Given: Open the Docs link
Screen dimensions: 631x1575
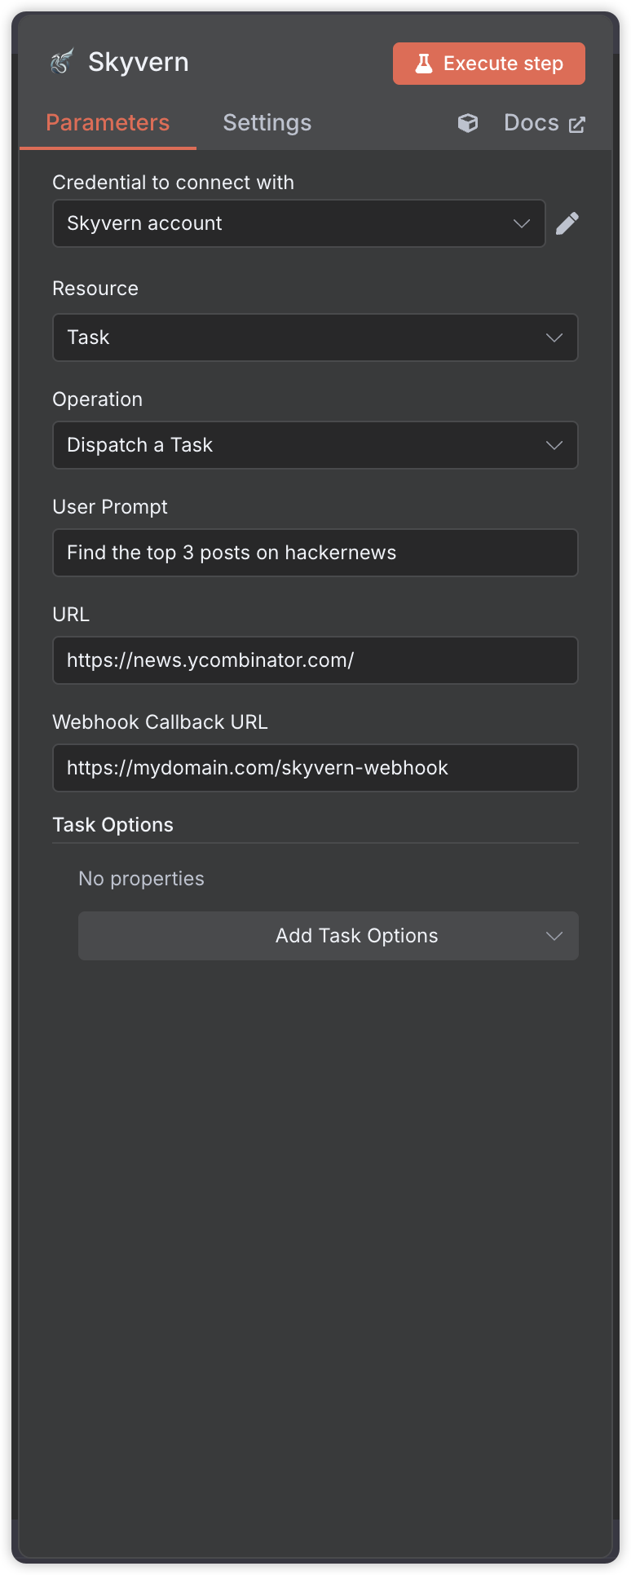Looking at the screenshot, I should point(532,123).
